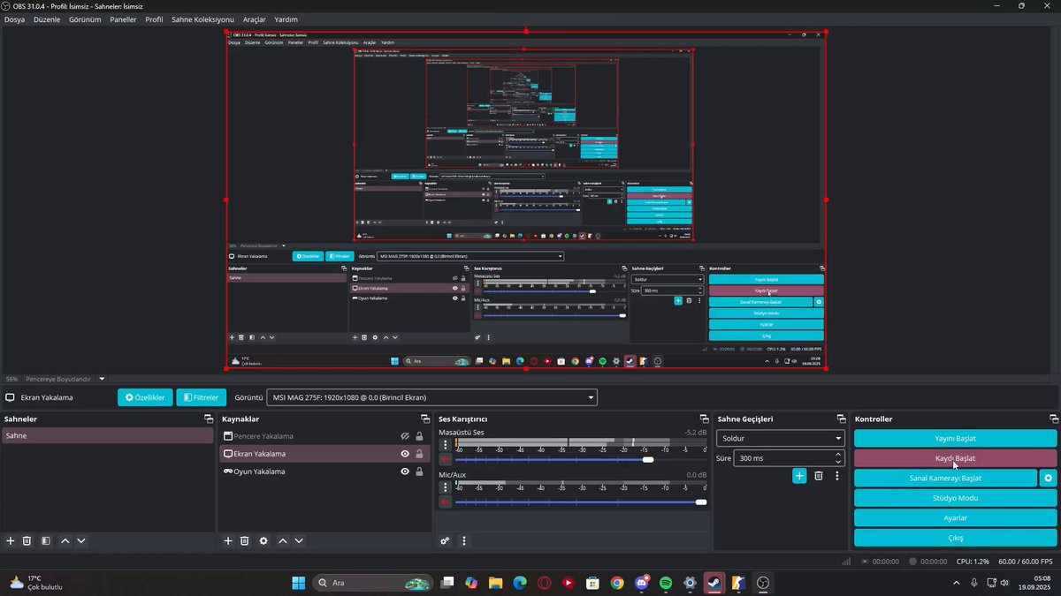Screen dimensions: 1061x596
Task: Click the Filtreler button
Action: pos(199,397)
